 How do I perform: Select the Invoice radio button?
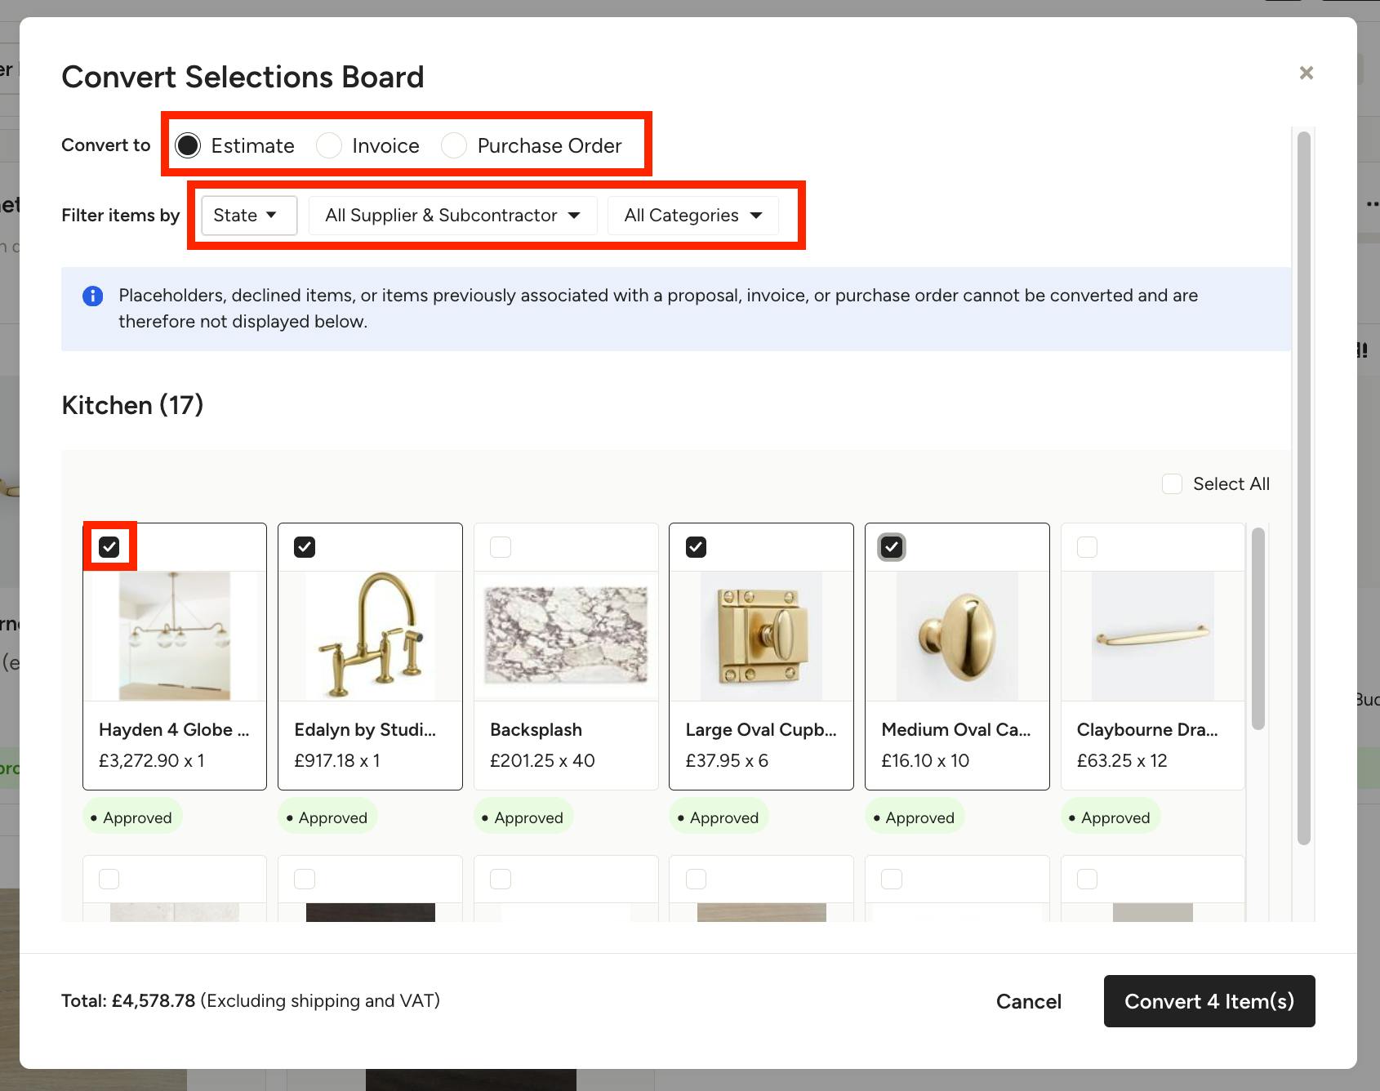329,145
